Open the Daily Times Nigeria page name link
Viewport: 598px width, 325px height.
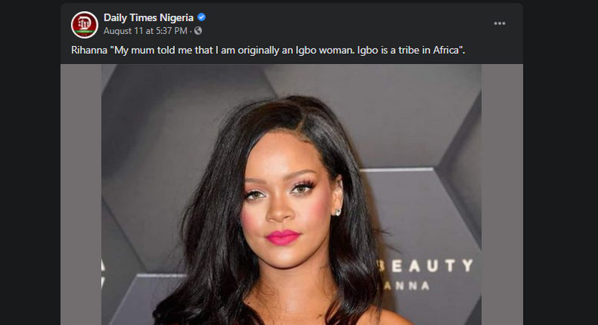click(148, 17)
